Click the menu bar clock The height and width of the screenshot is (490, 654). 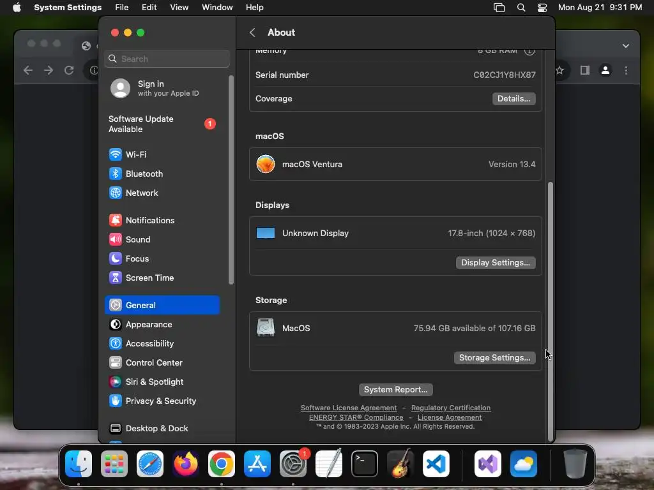click(x=600, y=8)
